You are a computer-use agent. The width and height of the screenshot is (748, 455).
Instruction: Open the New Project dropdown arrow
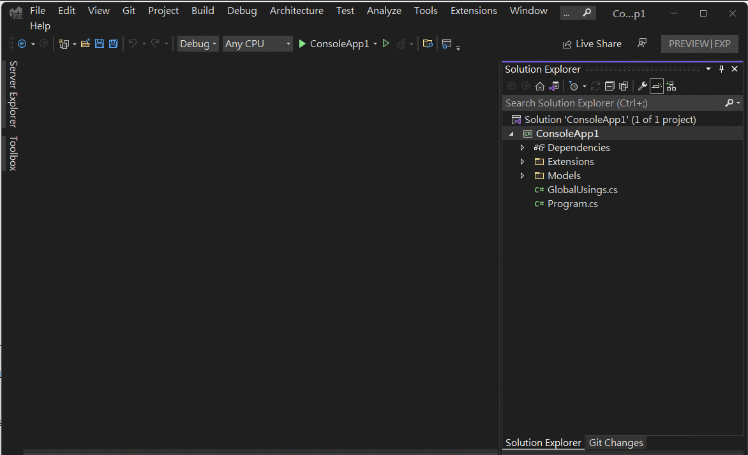click(75, 45)
